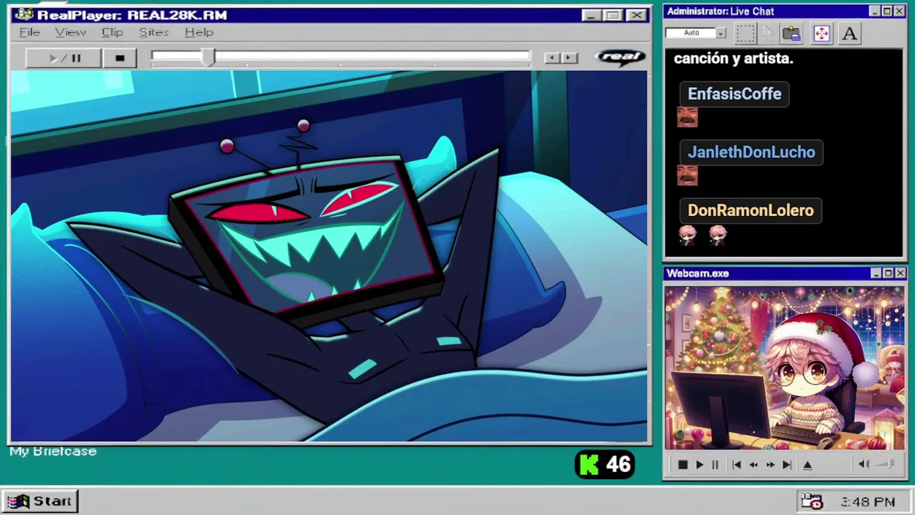The height and width of the screenshot is (515, 915).
Task: Open the Clip menu in RealPlayer
Action: (x=112, y=32)
